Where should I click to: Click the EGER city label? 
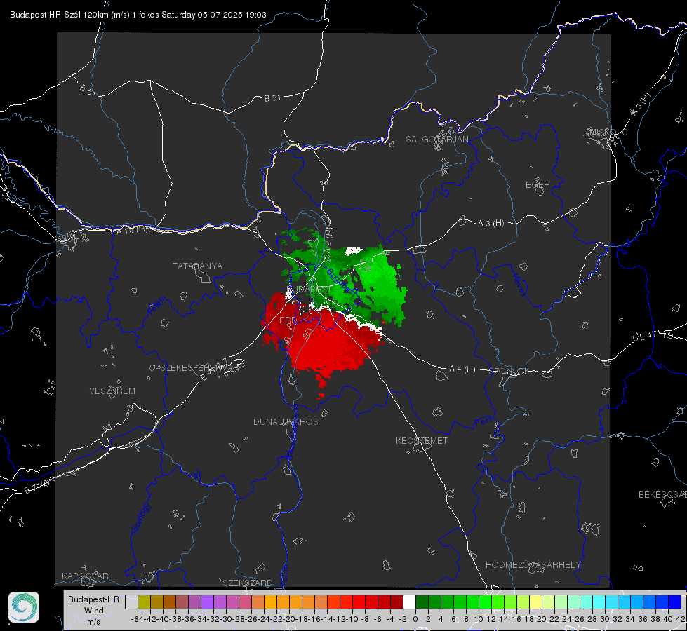[538, 185]
